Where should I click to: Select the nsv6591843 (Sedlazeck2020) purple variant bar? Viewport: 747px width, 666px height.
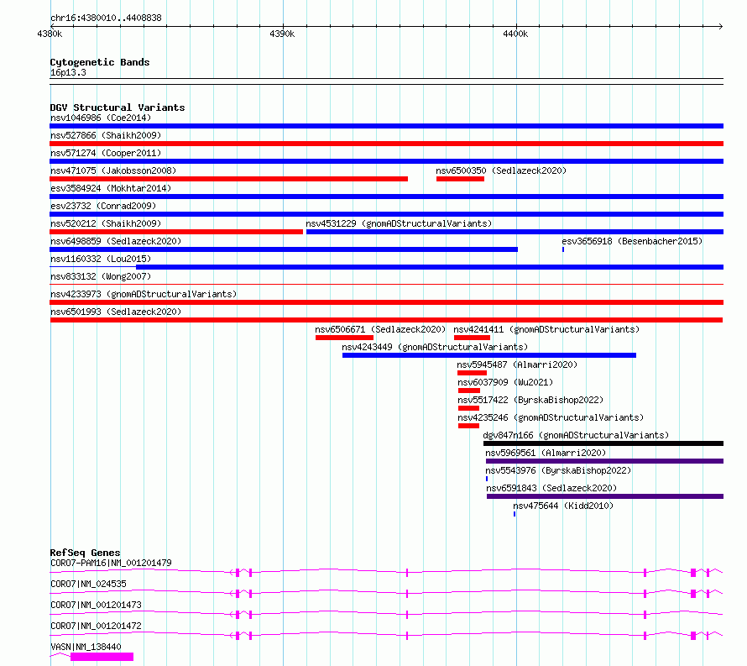click(605, 496)
